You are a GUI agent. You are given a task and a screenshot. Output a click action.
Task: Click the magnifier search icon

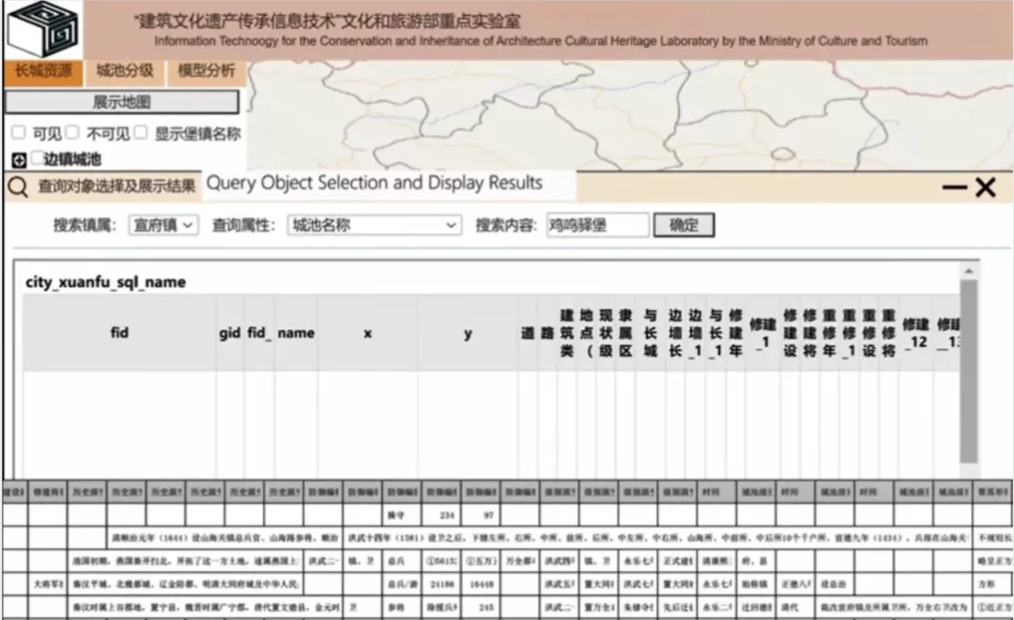click(17, 187)
